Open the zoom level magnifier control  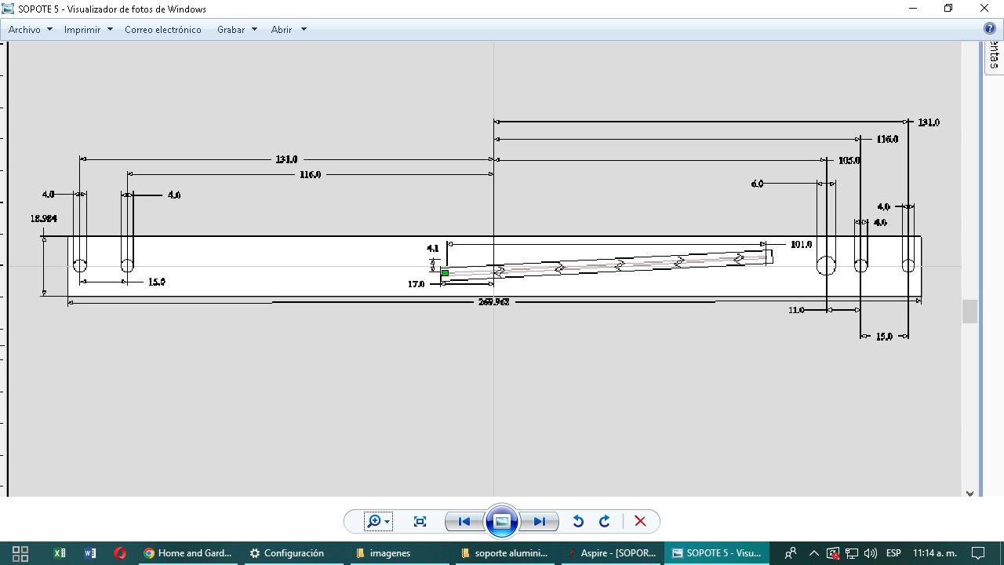[x=377, y=521]
